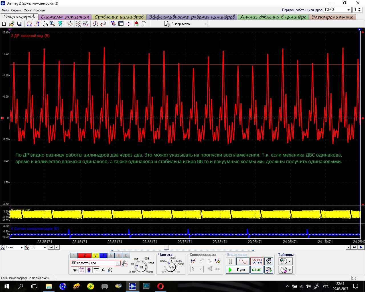The image size is (365, 292).
Task: Switch to Анализ давления в цилиндре tab
Action: 273,17
